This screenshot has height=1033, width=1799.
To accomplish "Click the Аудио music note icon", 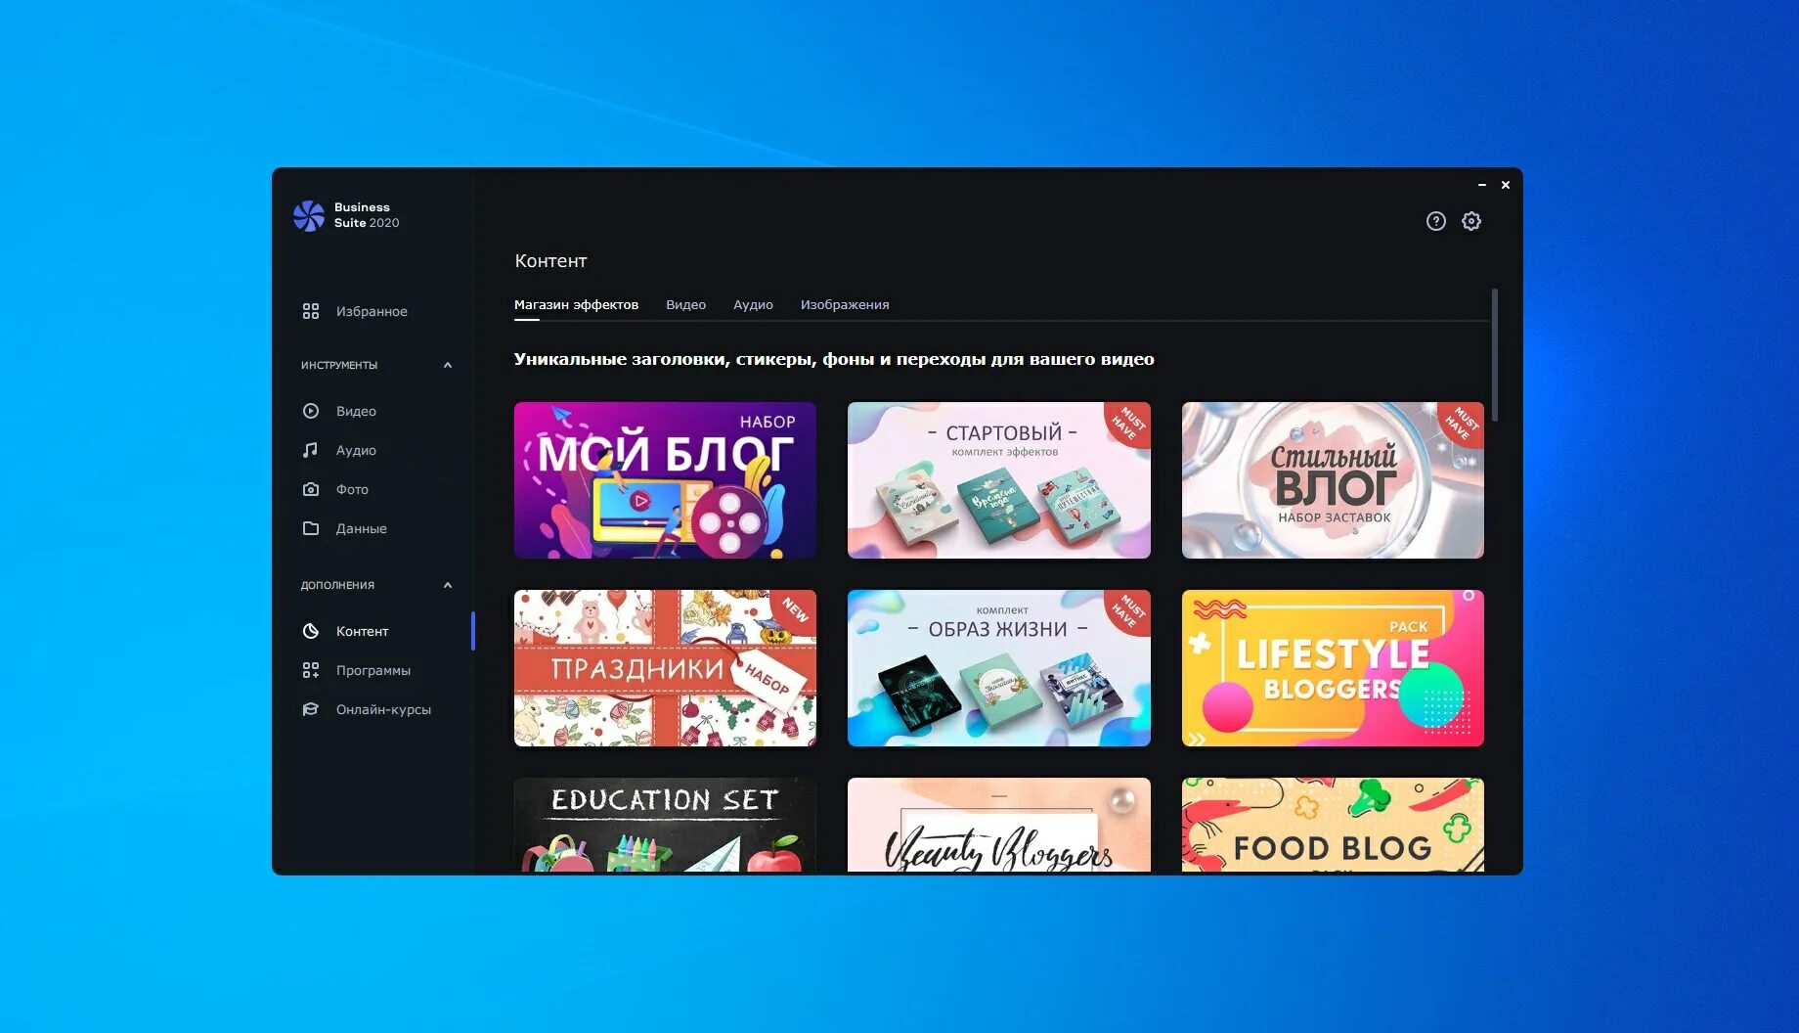I will coord(311,450).
